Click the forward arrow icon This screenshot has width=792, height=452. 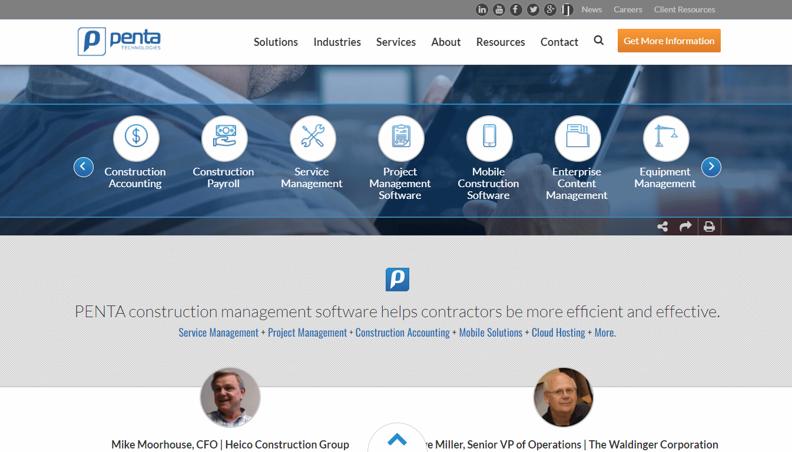(x=685, y=227)
